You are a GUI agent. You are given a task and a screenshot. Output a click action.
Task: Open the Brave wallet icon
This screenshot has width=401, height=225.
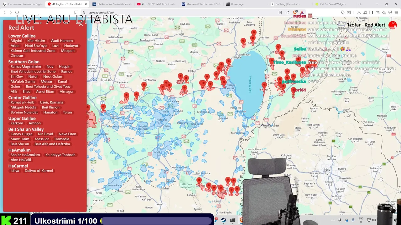378,12
